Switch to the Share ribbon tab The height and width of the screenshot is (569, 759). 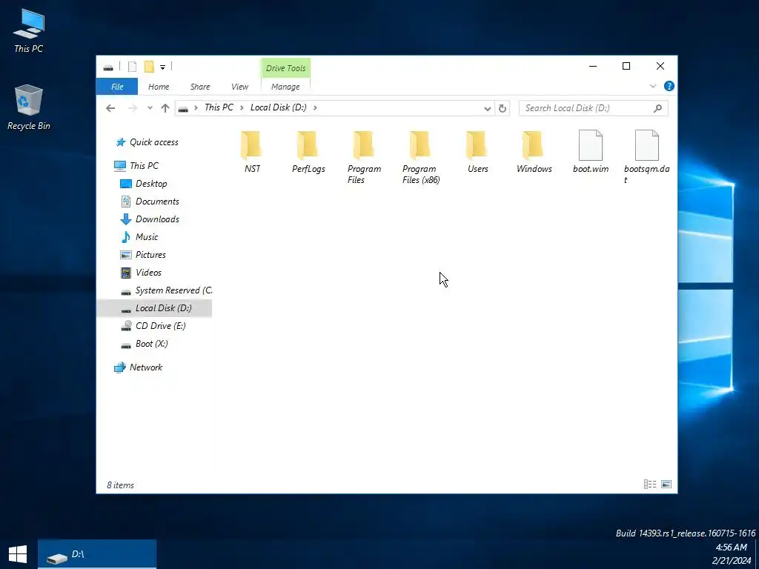200,87
